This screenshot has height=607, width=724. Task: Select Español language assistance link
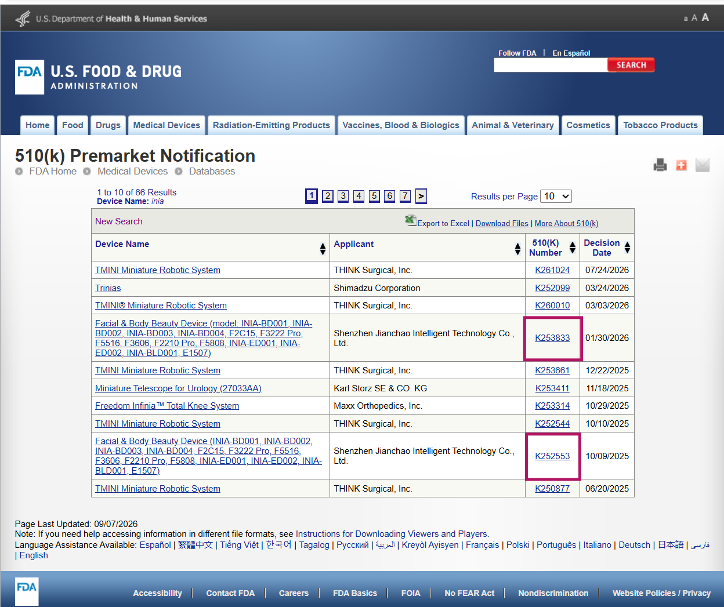155,545
